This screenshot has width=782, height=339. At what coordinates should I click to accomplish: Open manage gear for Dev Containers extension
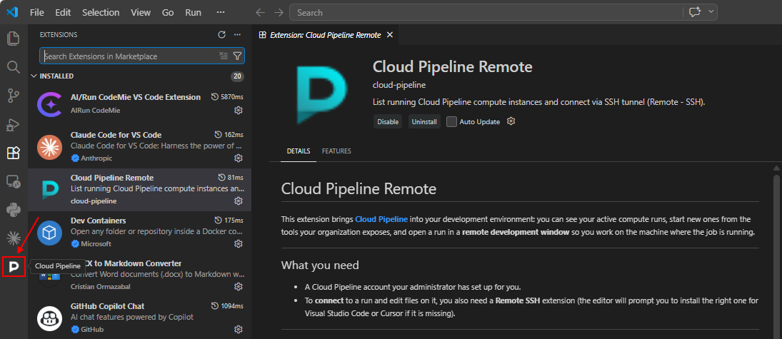click(x=239, y=244)
